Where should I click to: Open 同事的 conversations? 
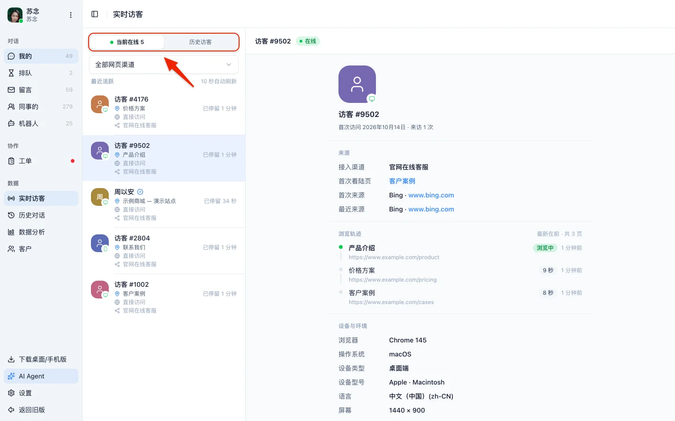coord(41,107)
